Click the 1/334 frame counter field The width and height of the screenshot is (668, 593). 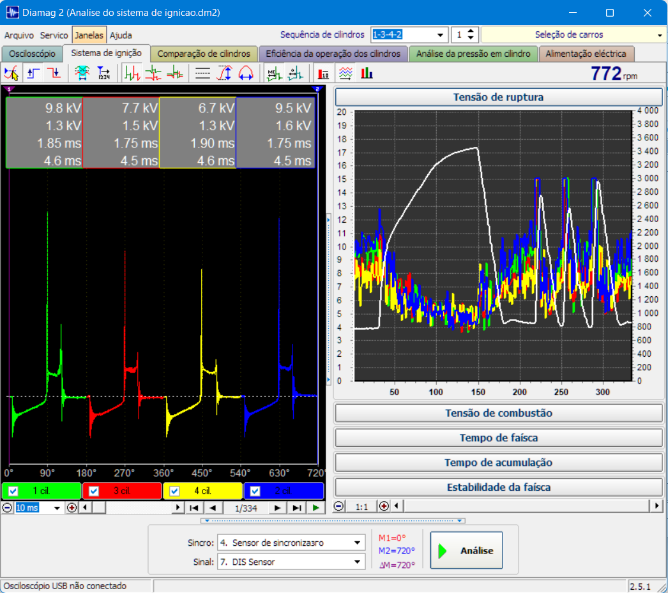click(246, 508)
